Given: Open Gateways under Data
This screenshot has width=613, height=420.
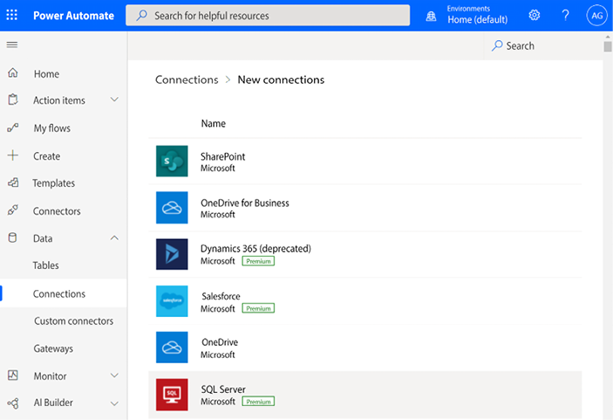Looking at the screenshot, I should click(x=53, y=348).
